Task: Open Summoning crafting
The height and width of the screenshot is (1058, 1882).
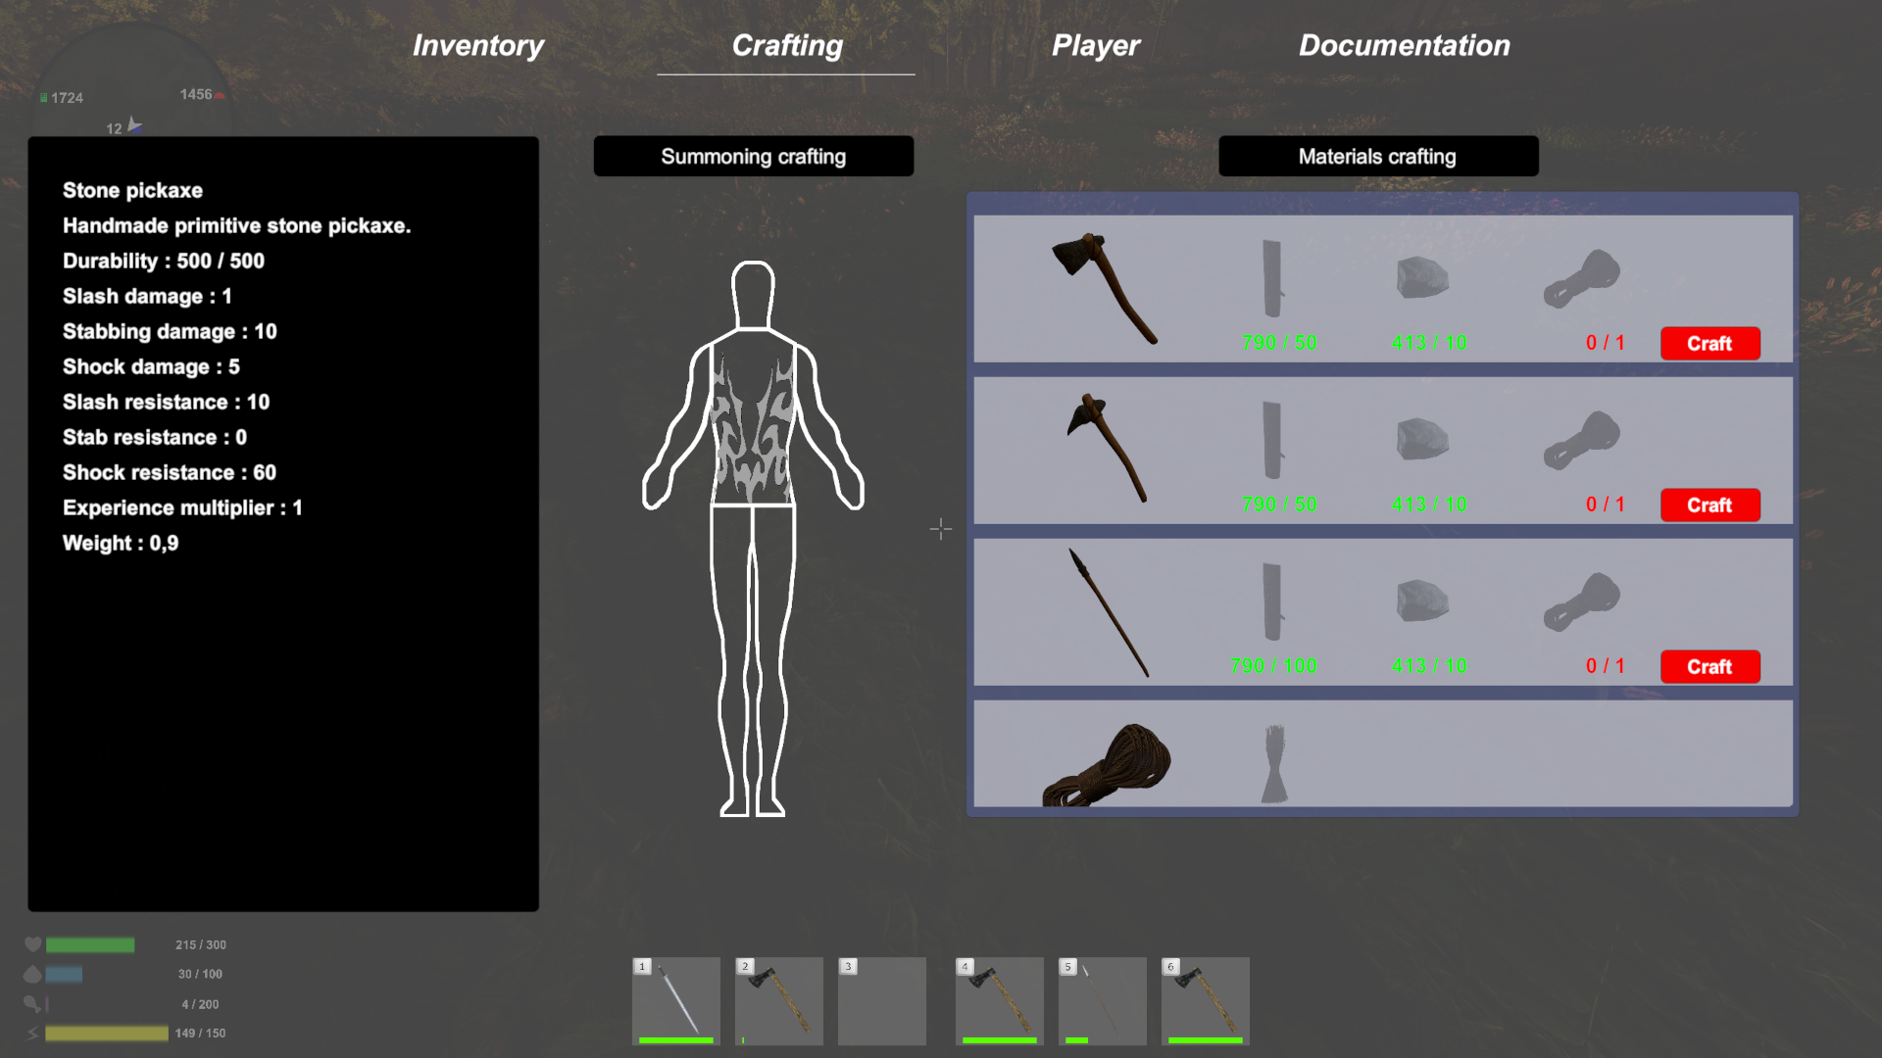Action: (752, 156)
